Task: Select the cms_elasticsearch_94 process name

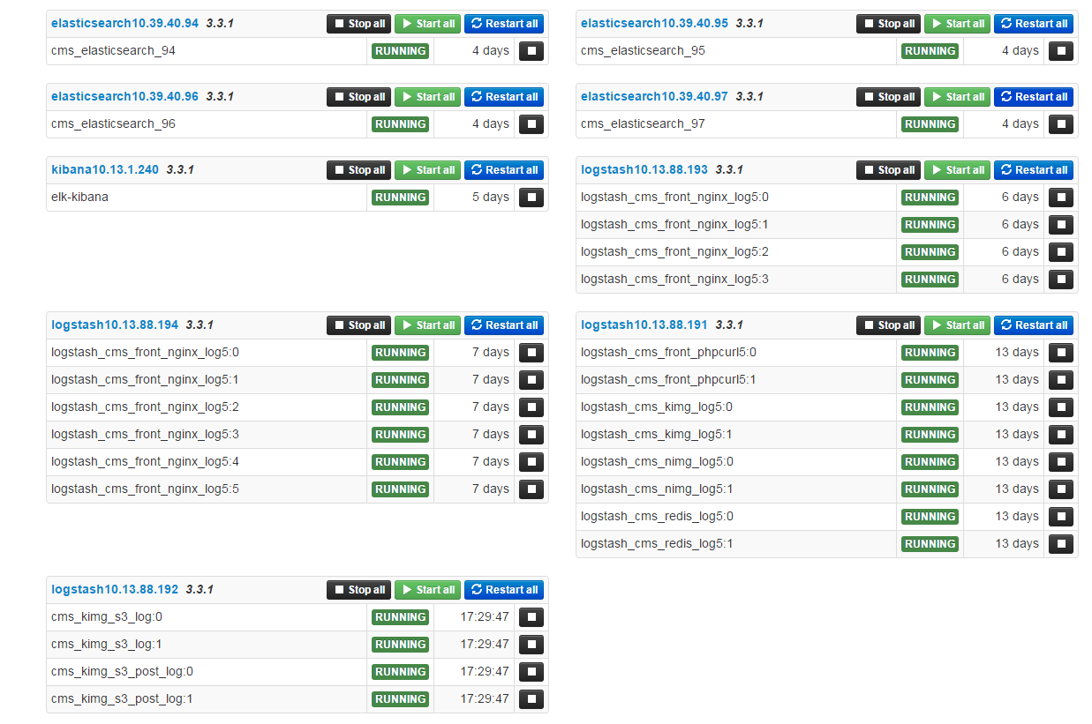Action: (113, 50)
